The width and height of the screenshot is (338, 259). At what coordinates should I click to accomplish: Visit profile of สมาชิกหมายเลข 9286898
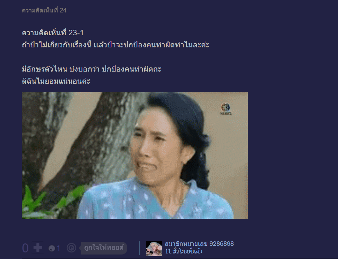click(x=199, y=244)
